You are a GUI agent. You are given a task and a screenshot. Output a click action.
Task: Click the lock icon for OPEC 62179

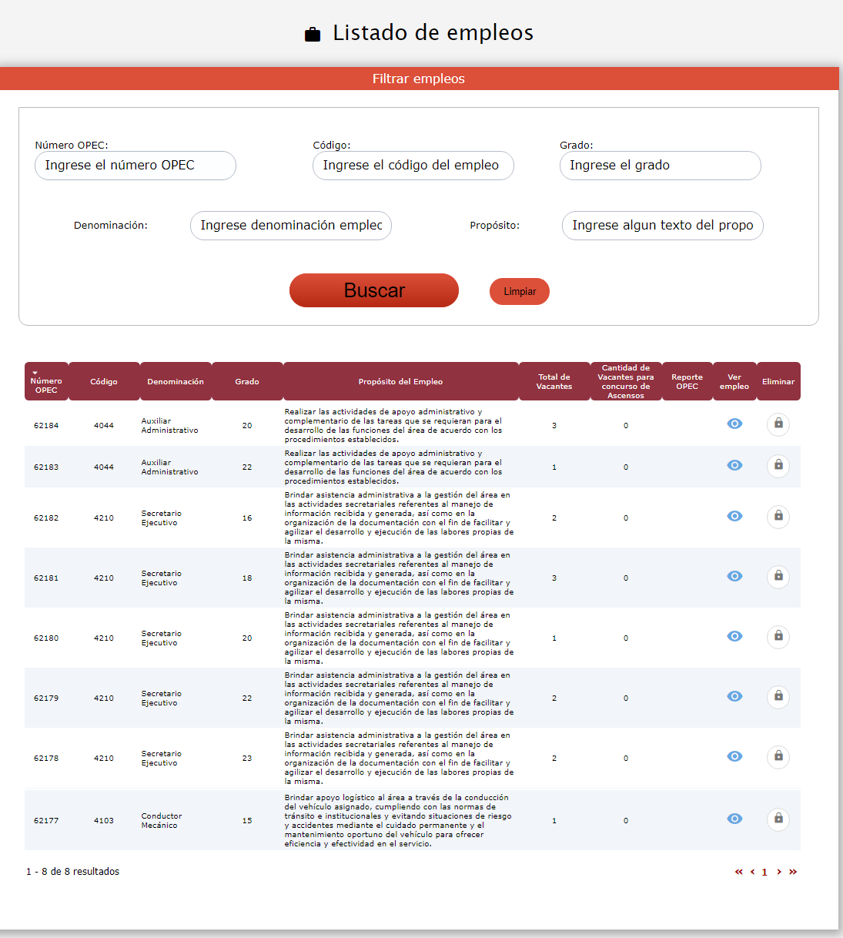point(778,697)
